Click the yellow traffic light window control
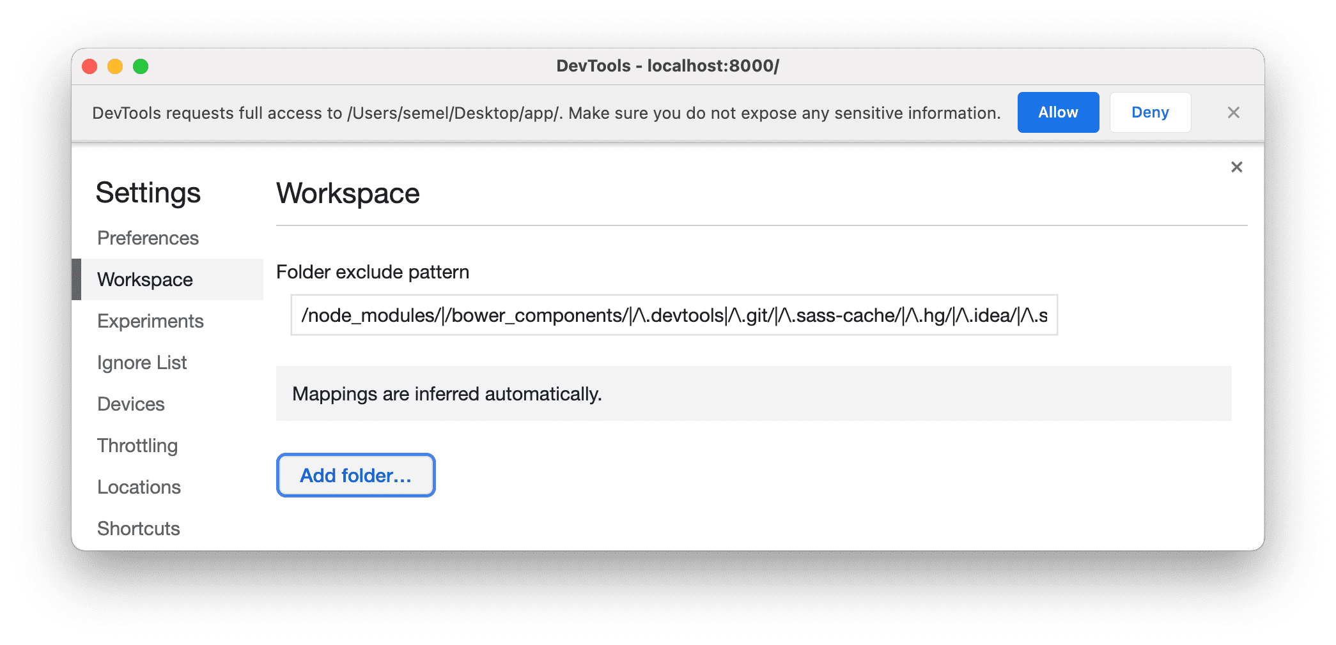The width and height of the screenshot is (1336, 645). coord(116,66)
